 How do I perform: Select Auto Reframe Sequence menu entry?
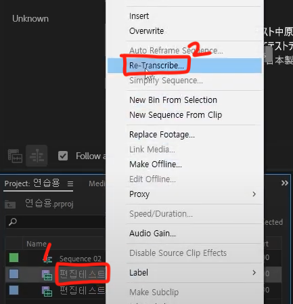coord(176,51)
